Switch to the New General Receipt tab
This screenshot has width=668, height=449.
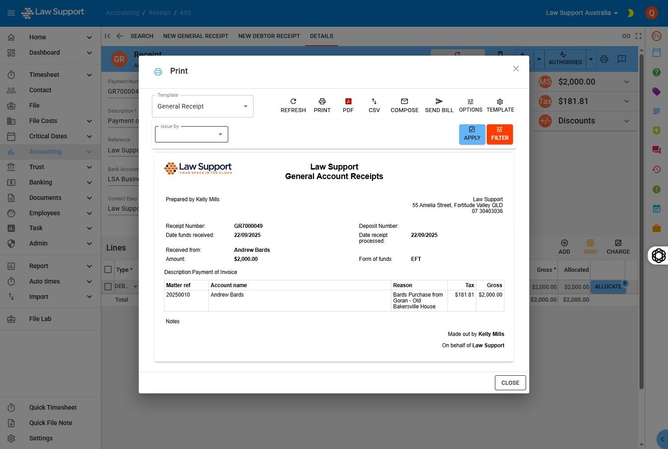196,36
